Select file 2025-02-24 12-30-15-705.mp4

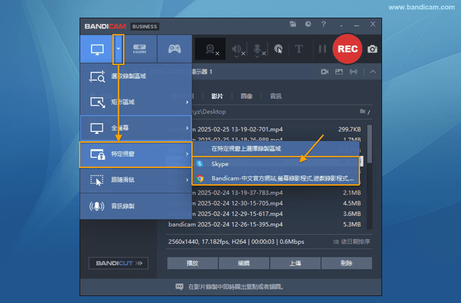pos(265,203)
